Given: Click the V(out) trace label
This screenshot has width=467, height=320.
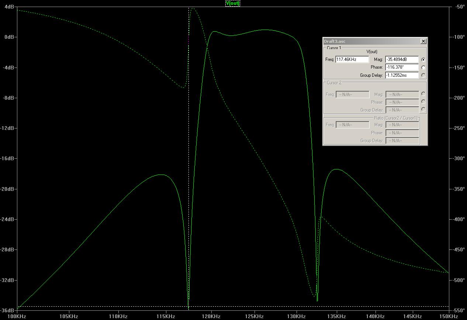Looking at the screenshot, I should click(232, 3).
